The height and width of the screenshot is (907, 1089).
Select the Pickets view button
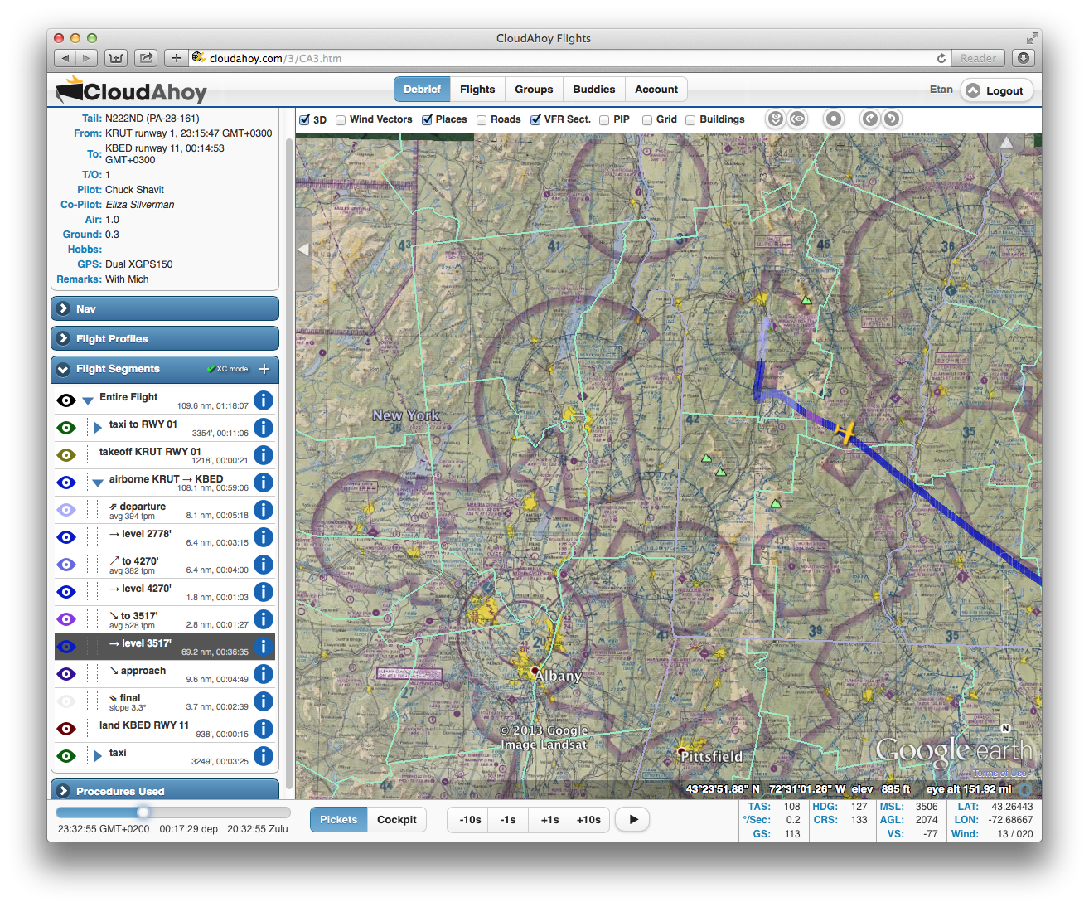pyautogui.click(x=338, y=820)
